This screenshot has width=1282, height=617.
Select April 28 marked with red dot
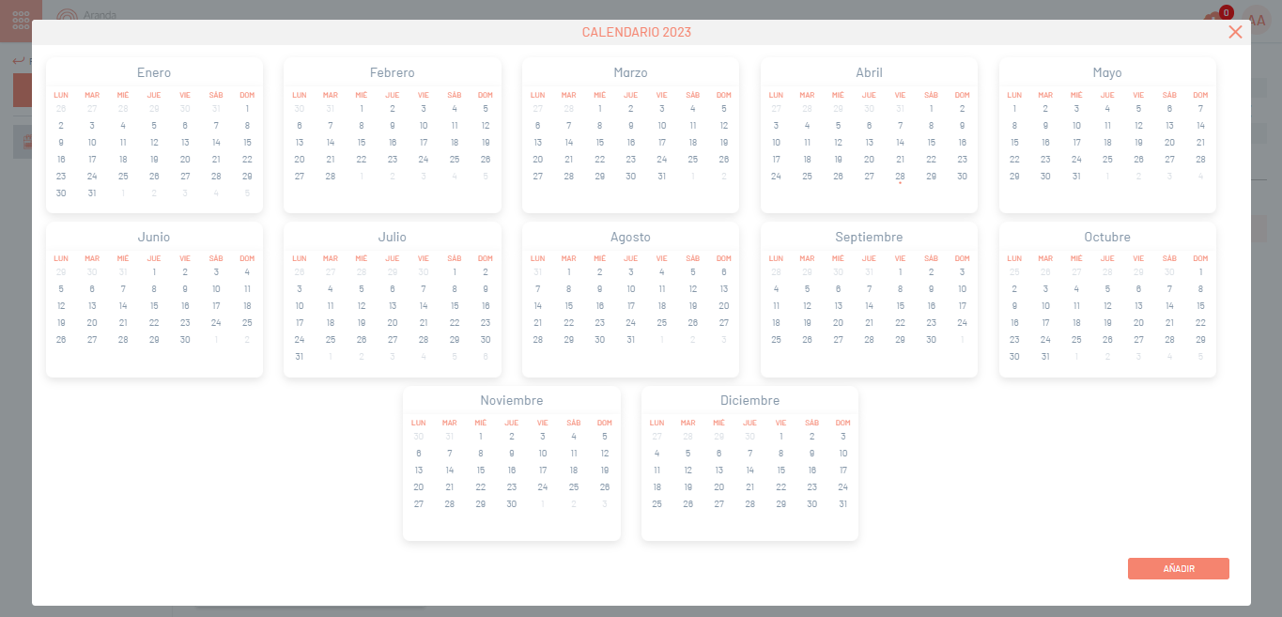pyautogui.click(x=900, y=177)
